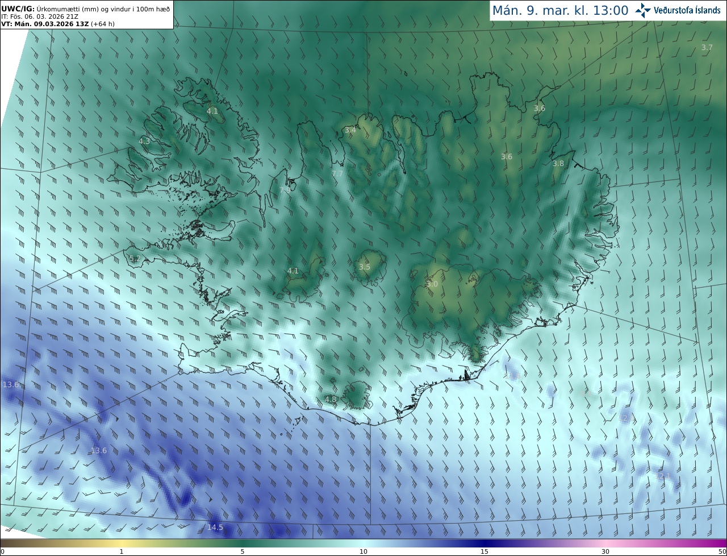Click the 5.2 value off Snæfellsnes
This screenshot has width=727, height=556.
coord(135,259)
